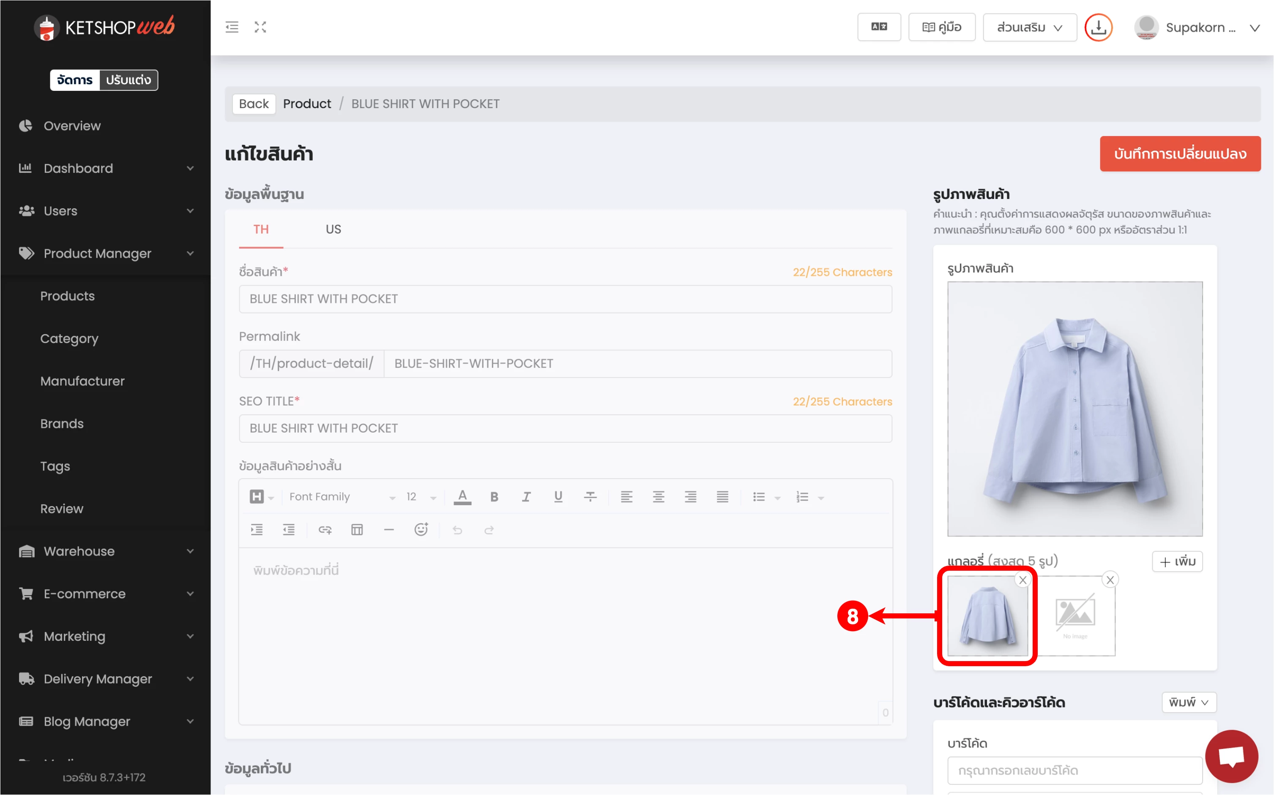This screenshot has width=1274, height=795.
Task: Insert a table in the editor
Action: coord(357,529)
